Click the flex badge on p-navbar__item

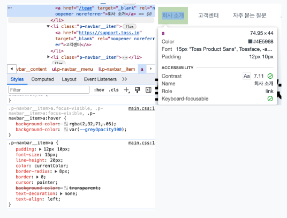(x=130, y=27)
